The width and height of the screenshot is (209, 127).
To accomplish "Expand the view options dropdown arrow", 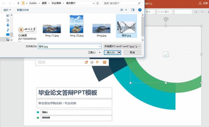I will 126,10.
